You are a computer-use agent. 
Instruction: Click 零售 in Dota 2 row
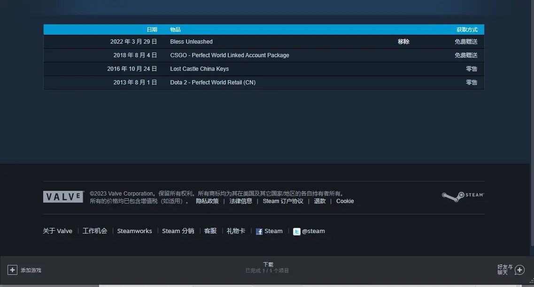(472, 82)
